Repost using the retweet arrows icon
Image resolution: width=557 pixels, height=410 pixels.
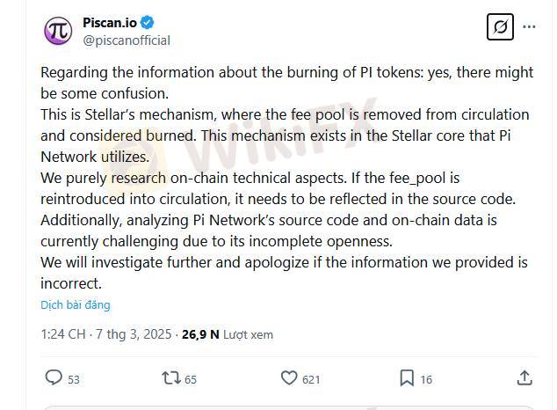[x=171, y=378]
